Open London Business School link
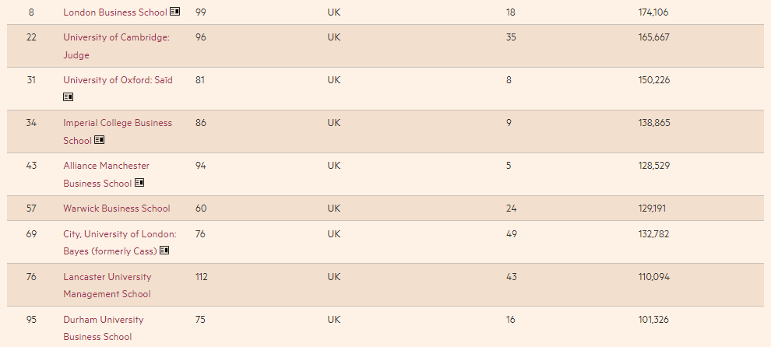This screenshot has width=771, height=347. tap(115, 12)
